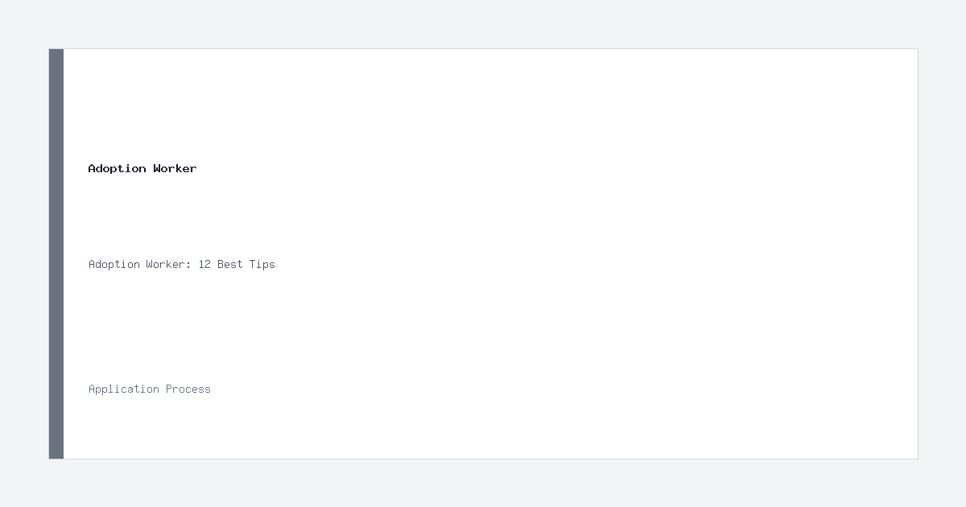
Task: Click the bottom of the gray accent bar
Action: (56, 451)
